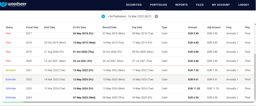This screenshot has width=256, height=106.
Task: Click ex-div date 10 May 2024 (Fri)
Action: coord(83,88)
